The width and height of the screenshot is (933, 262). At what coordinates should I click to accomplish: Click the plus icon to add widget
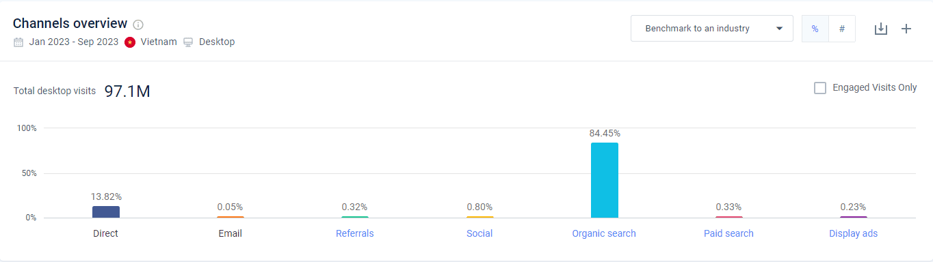906,29
